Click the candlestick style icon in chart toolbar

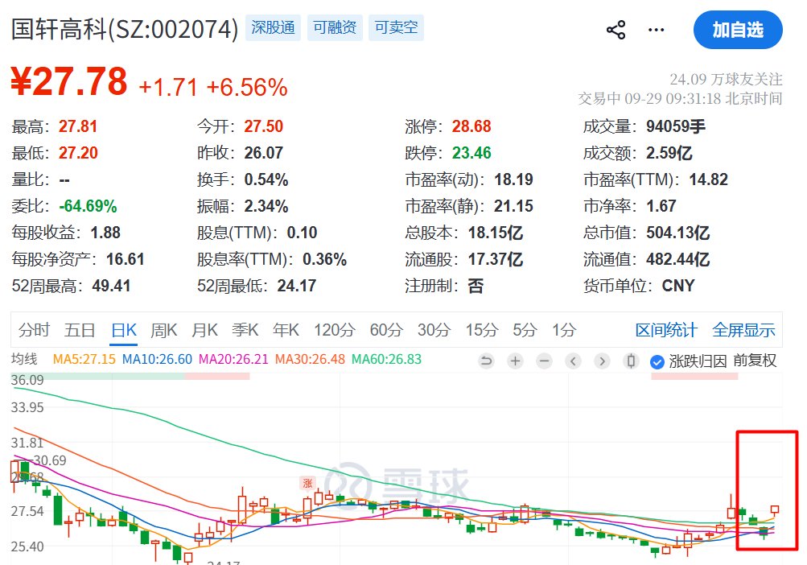coord(631,361)
